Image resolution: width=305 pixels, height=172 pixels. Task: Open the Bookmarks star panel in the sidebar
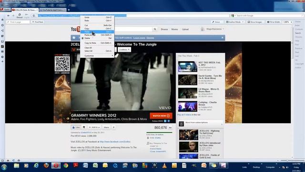[x=2, y=20]
